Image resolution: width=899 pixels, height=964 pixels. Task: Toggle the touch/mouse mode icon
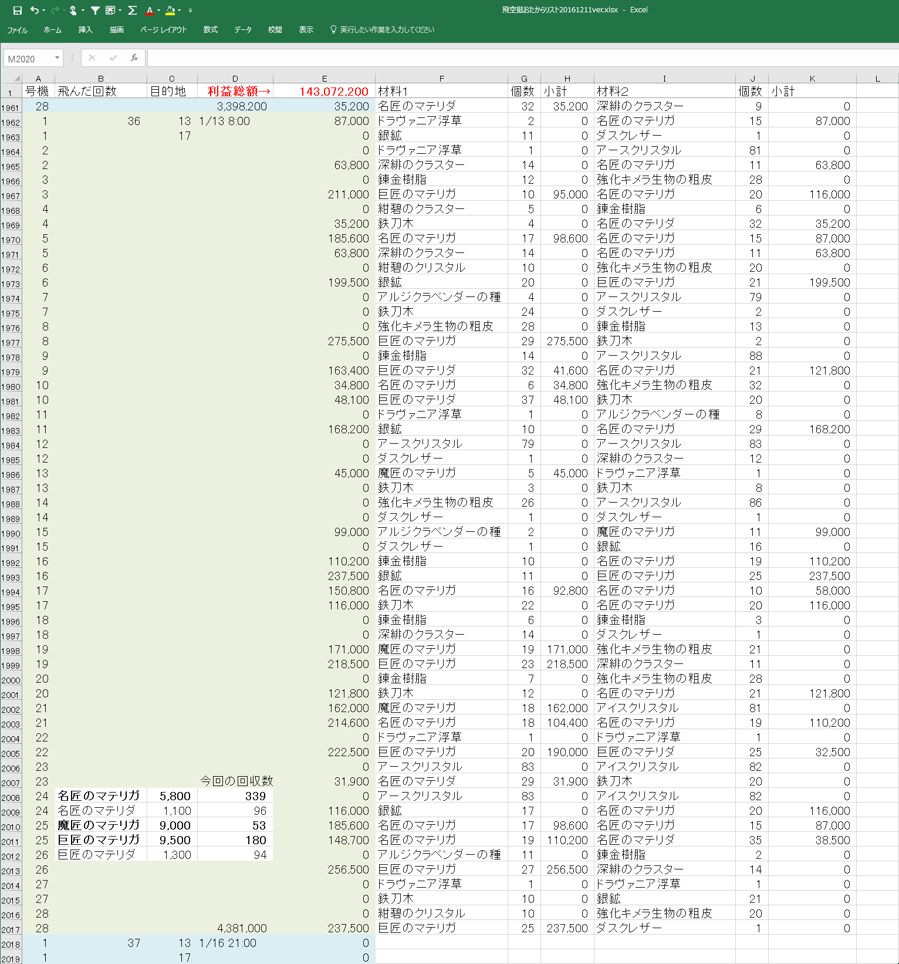point(73,10)
